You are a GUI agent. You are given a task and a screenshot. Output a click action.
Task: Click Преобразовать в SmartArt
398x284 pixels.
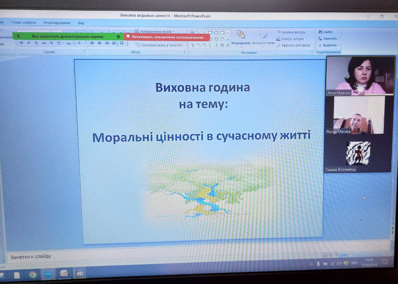tap(159, 45)
